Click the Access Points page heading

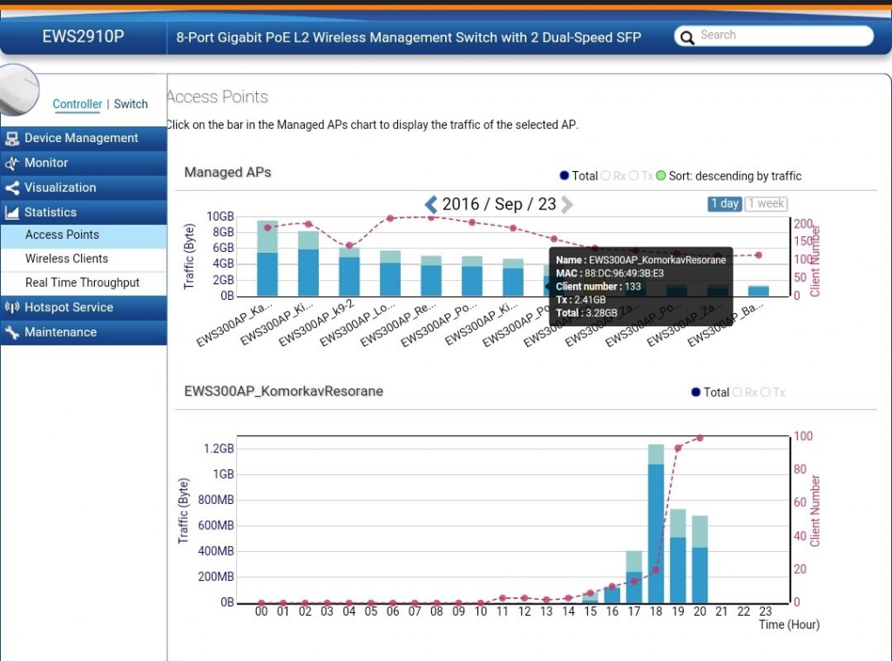tap(217, 97)
